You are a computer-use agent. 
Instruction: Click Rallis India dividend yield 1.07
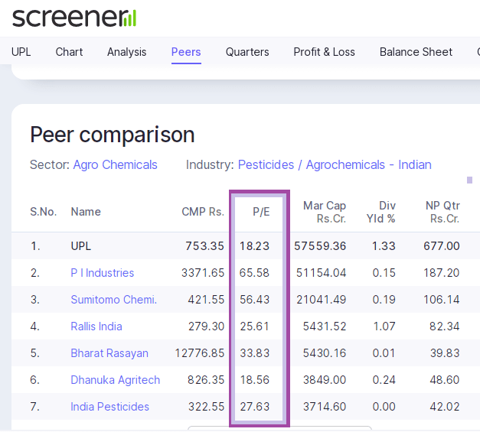[384, 326]
